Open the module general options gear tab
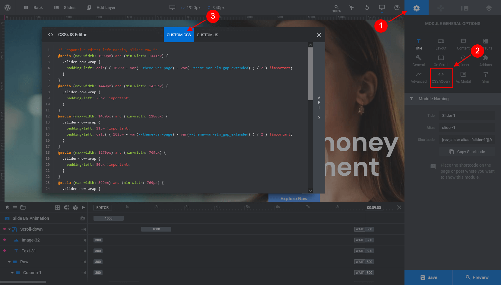This screenshot has width=501, height=285. pyautogui.click(x=417, y=8)
